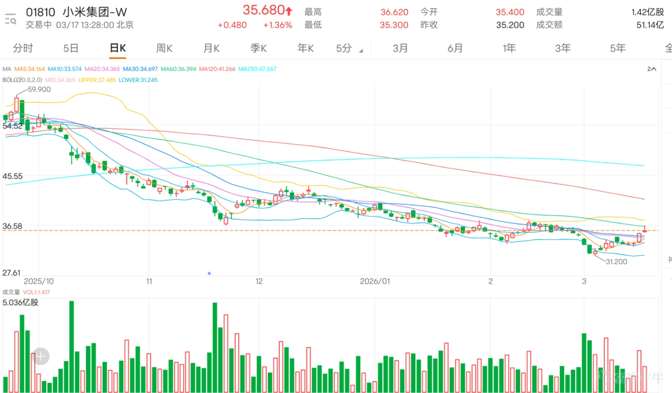Click the 31.200 low price marker
The image size is (672, 393).
point(616,262)
